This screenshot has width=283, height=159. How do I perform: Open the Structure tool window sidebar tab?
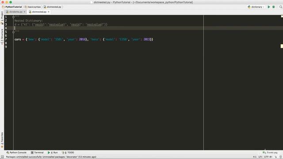(2, 37)
